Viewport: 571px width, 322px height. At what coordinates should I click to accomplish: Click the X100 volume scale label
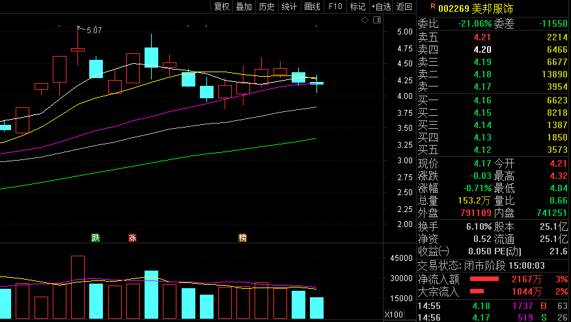click(x=393, y=315)
